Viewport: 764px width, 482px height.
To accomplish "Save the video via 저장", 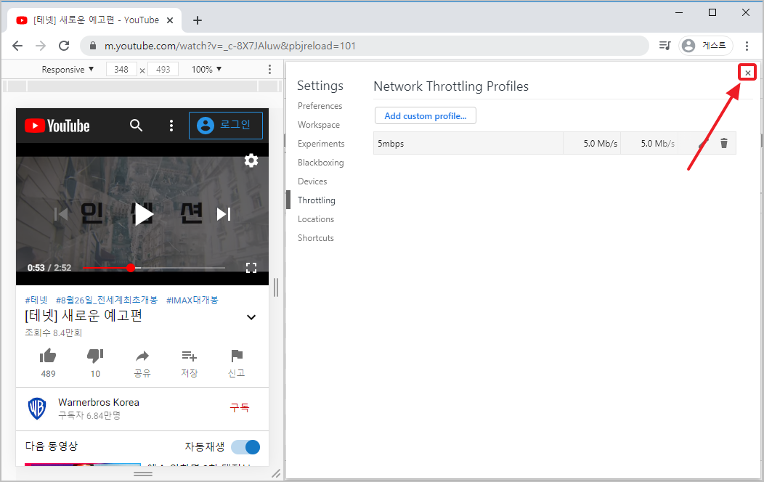I will (x=189, y=363).
